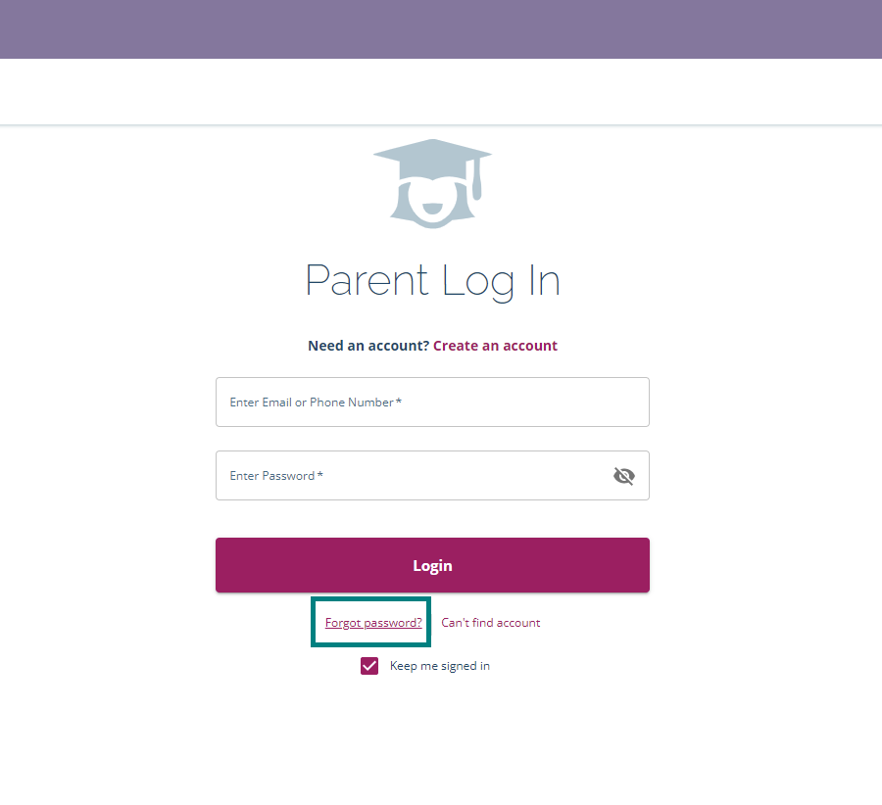Toggle password visibility with the eye icon
Screen dimensions: 882x805
coord(624,476)
